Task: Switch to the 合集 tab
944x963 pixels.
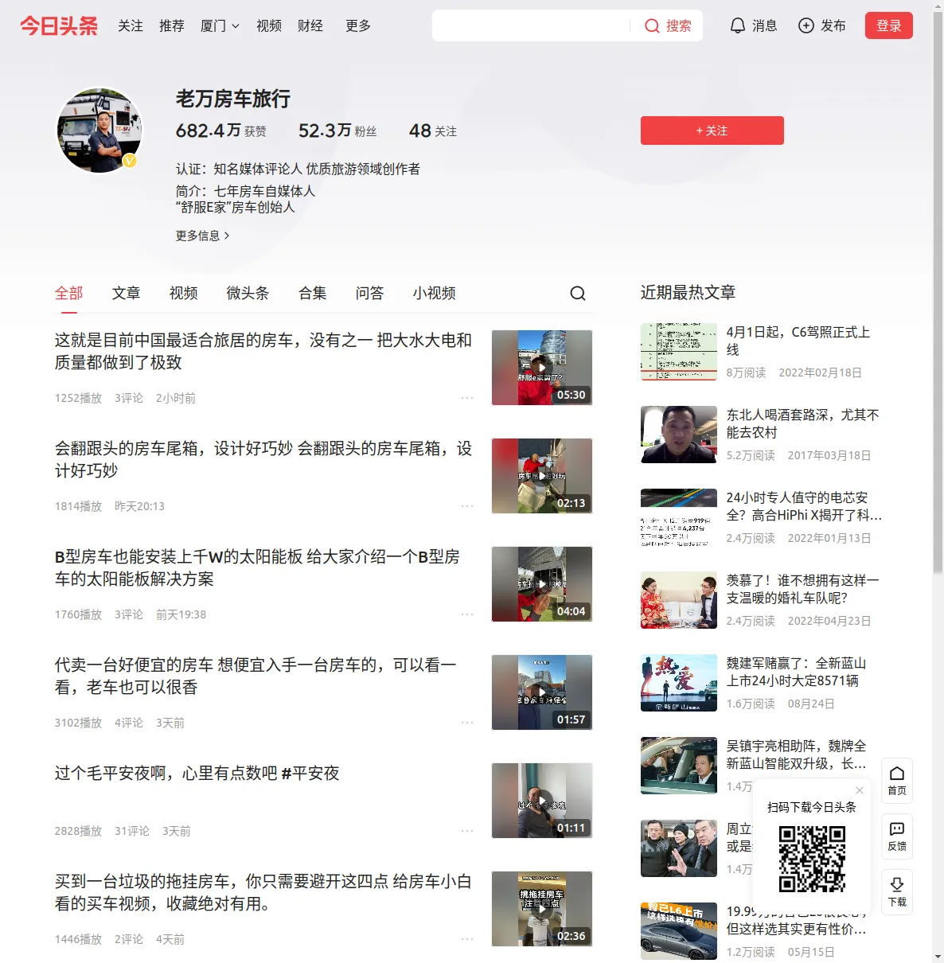Action: (x=312, y=293)
